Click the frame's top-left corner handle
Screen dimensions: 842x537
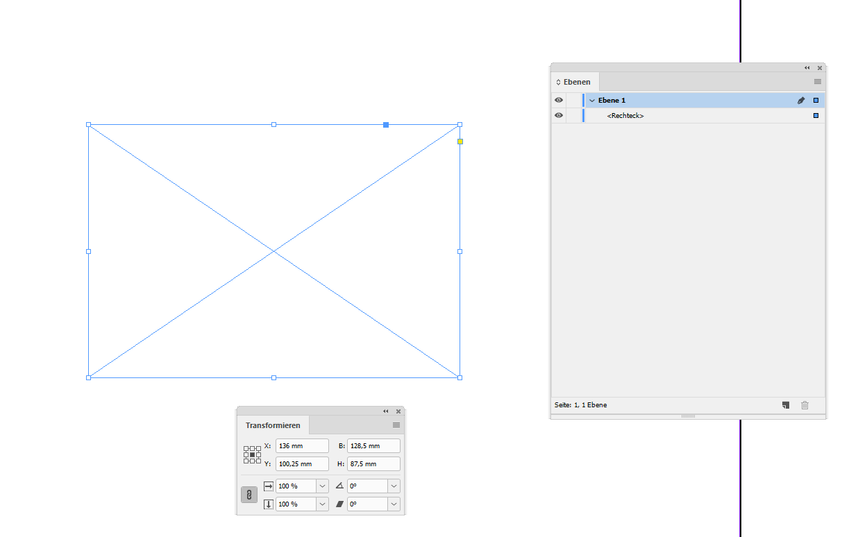88,125
